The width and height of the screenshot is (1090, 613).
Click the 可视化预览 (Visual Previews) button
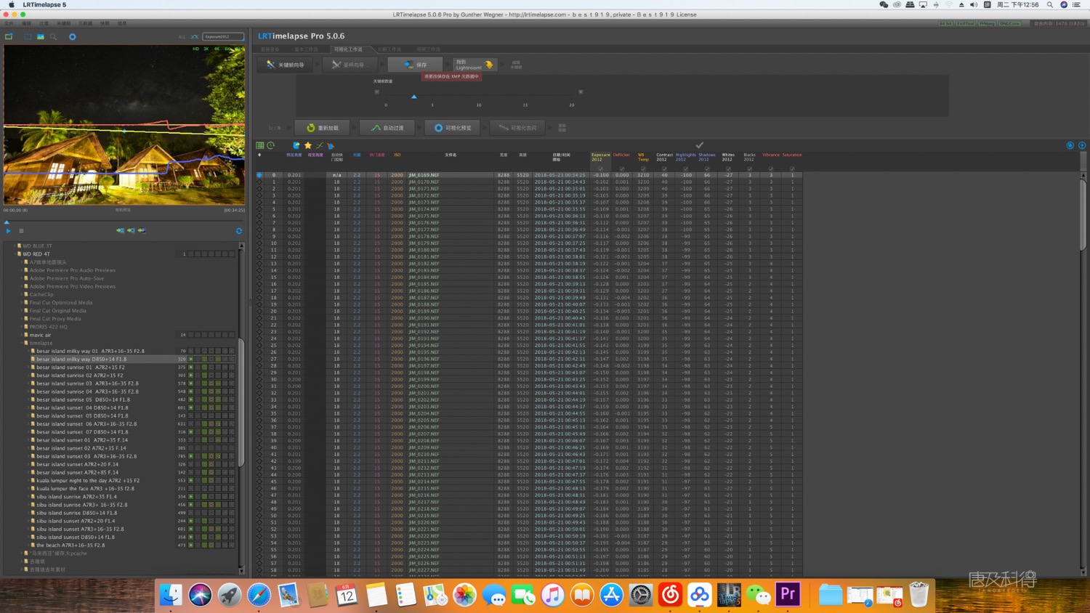[x=453, y=128]
